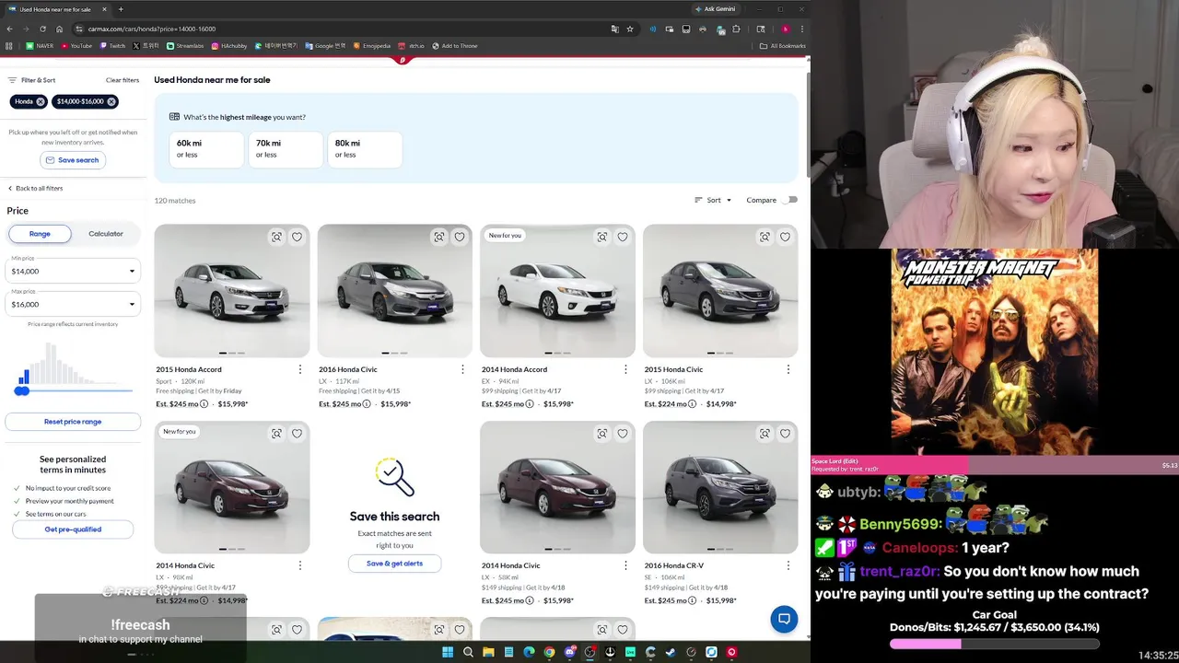Open Windows Start menu
The height and width of the screenshot is (663, 1179).
[x=448, y=652]
